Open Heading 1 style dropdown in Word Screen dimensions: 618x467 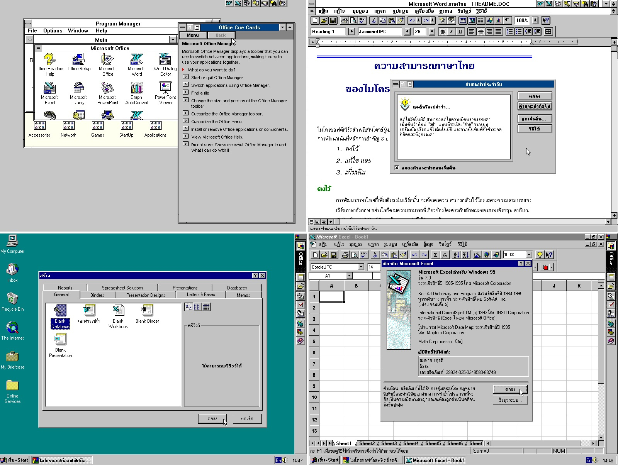coord(351,32)
